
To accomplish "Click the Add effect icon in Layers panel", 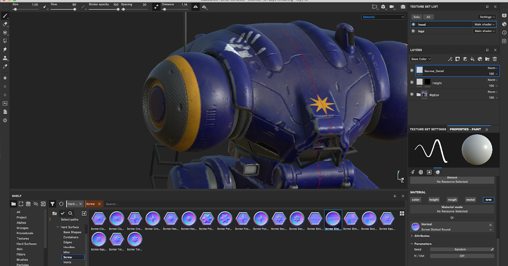I will [x=450, y=59].
